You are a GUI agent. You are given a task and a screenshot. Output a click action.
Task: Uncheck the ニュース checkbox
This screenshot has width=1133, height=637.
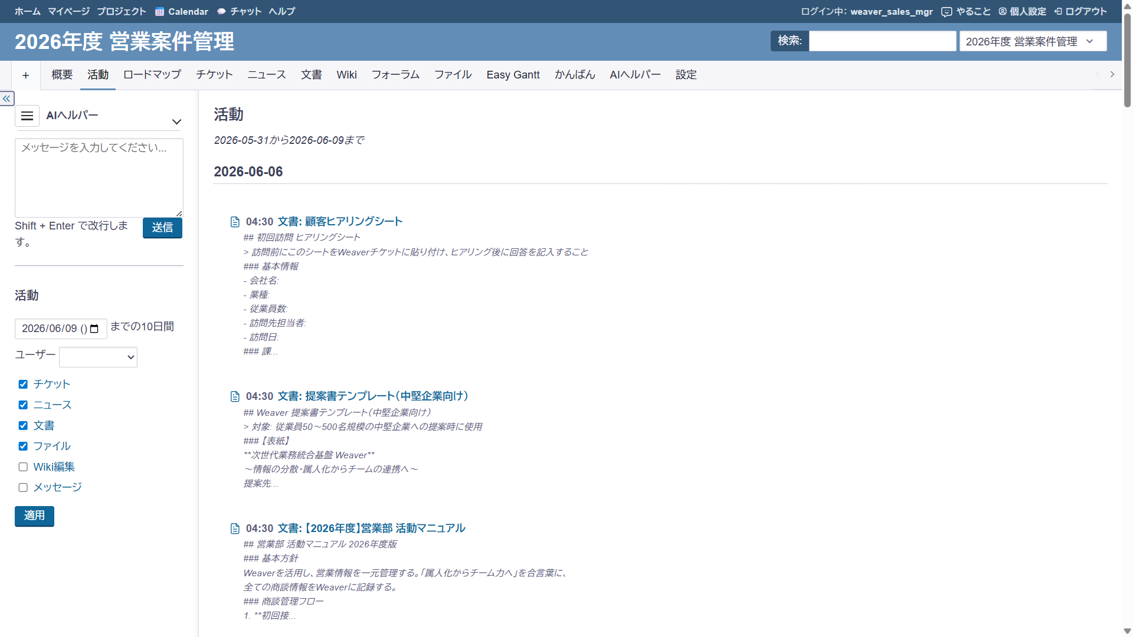coord(23,405)
